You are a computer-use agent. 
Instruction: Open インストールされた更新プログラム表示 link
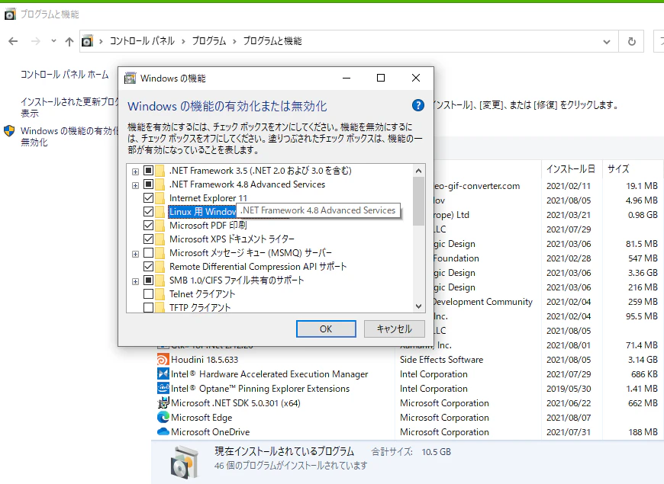click(69, 107)
